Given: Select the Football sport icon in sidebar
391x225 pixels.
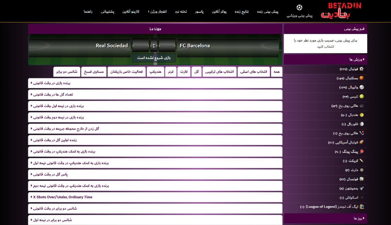Looking at the screenshot, I should point(362,69).
